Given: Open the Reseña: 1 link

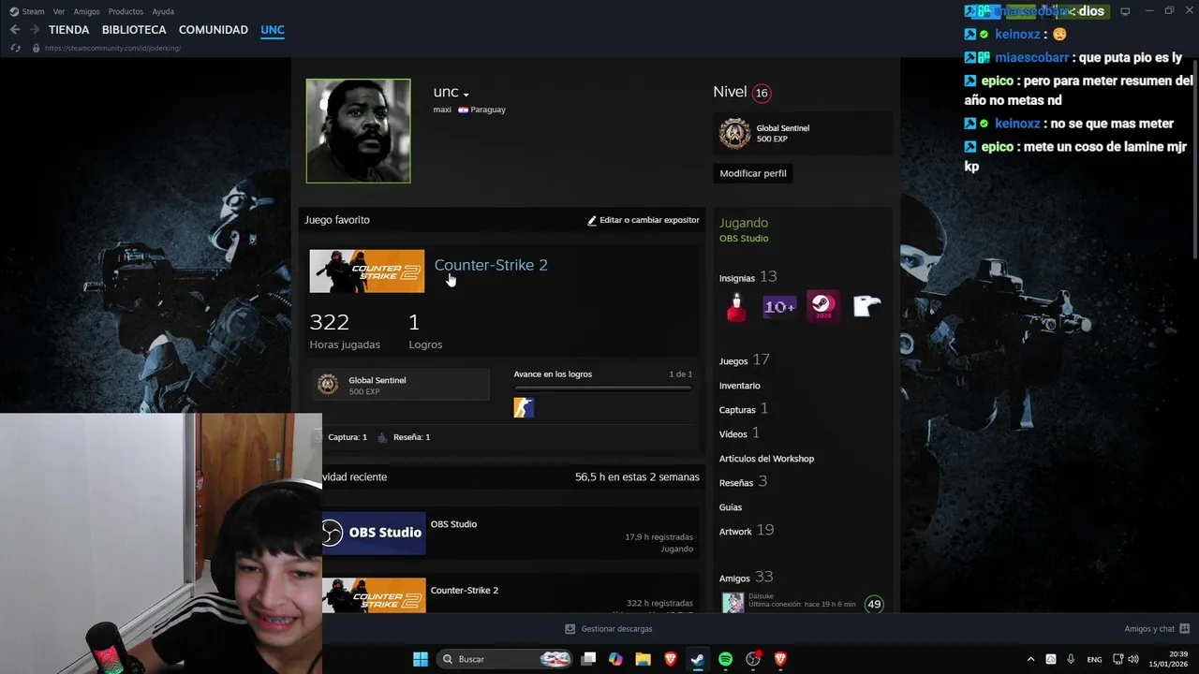Looking at the screenshot, I should pyautogui.click(x=412, y=437).
